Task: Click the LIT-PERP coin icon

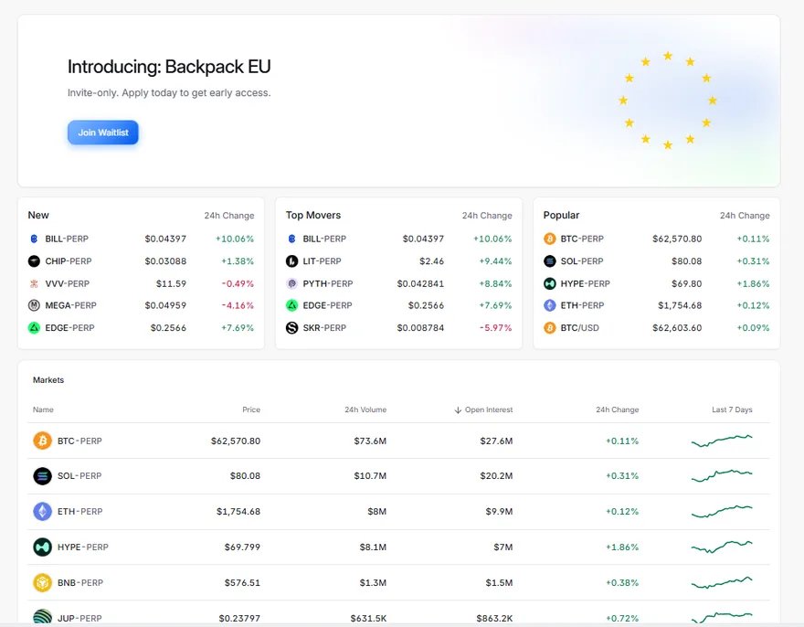Action: [291, 261]
